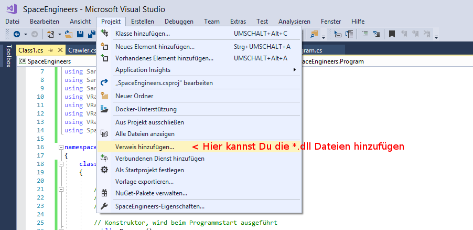Choose Neuer Ordner menu entry

pyautogui.click(x=199, y=96)
